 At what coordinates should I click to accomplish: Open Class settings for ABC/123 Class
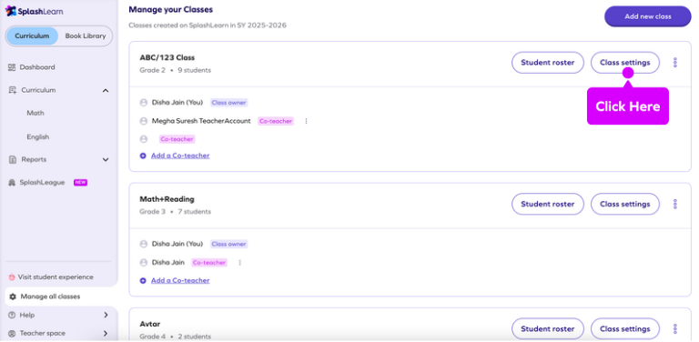coord(625,63)
